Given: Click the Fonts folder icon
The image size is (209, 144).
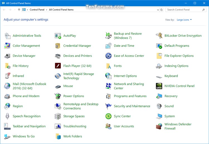Looking at the screenshot, I should 108,66.
